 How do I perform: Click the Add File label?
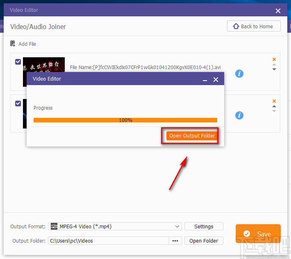tap(27, 44)
